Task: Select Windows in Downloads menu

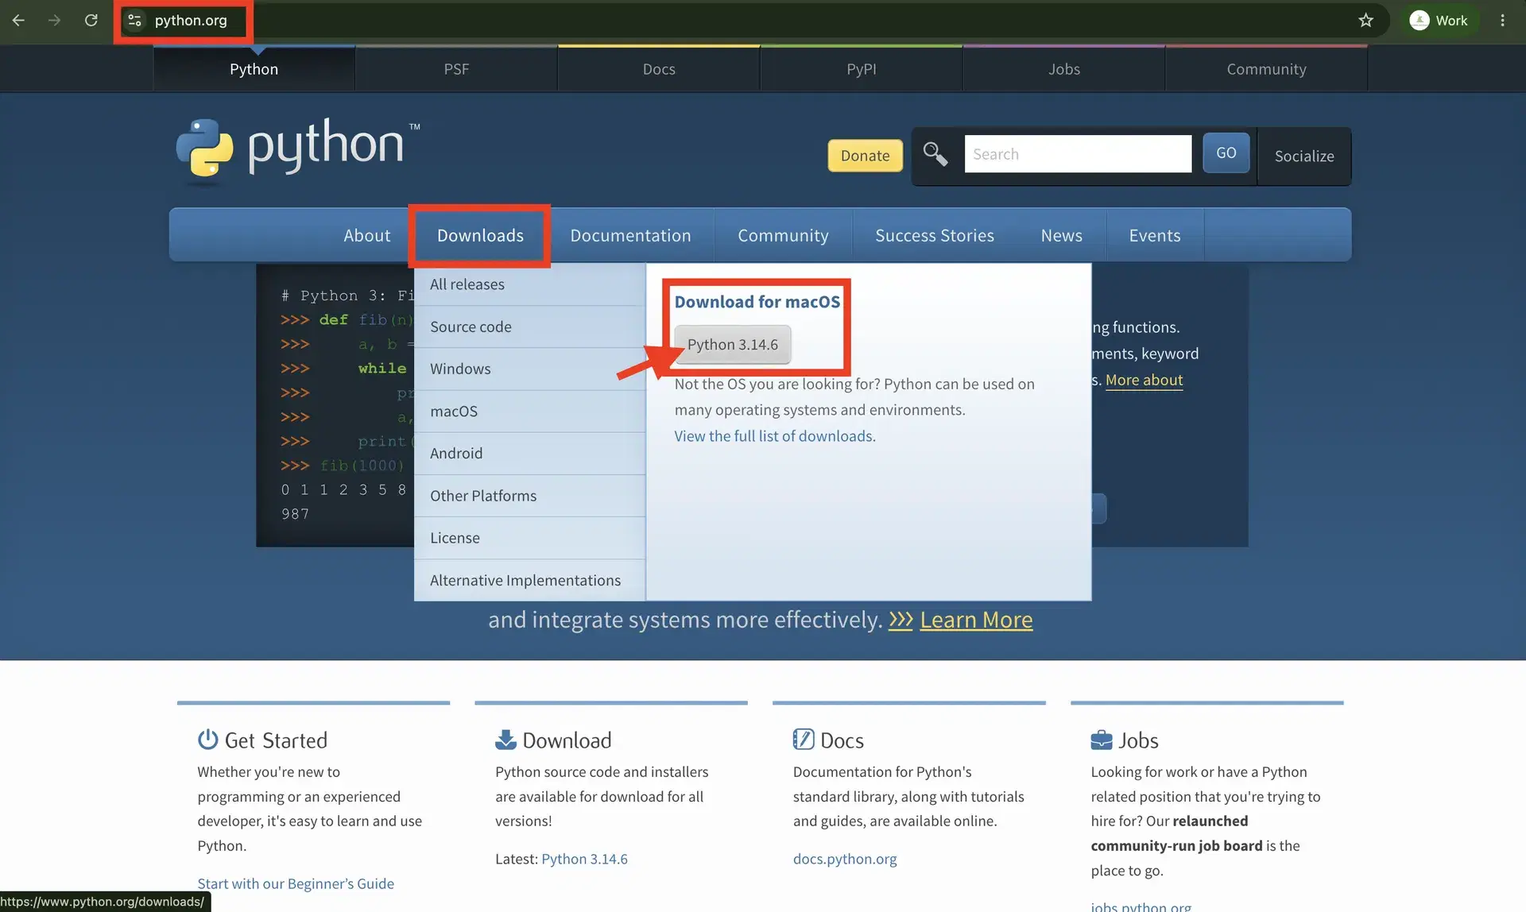Action: coord(529,369)
